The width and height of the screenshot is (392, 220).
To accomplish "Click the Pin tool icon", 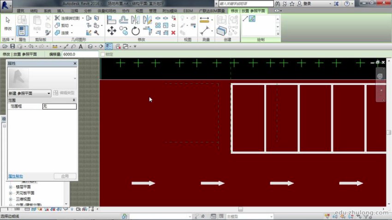I will (x=173, y=25).
